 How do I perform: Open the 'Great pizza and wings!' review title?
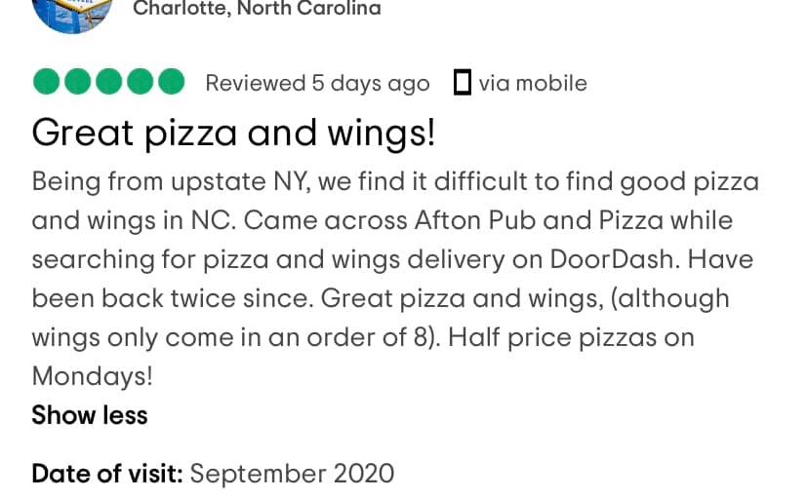pyautogui.click(x=233, y=134)
